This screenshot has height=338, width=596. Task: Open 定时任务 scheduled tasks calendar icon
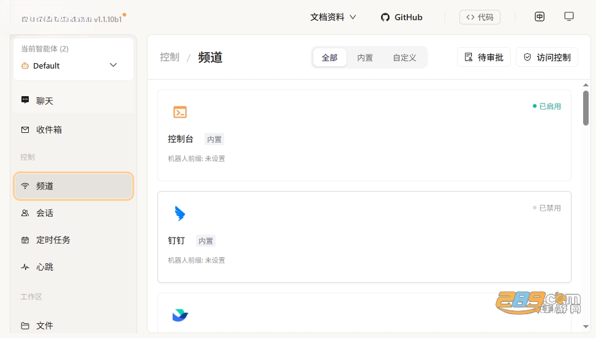(25, 240)
